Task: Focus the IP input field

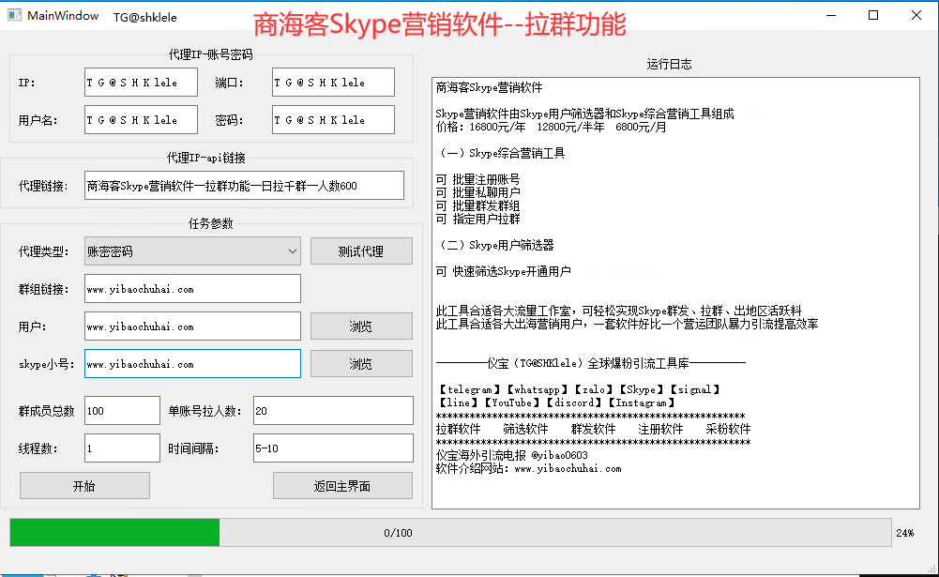Action: pyautogui.click(x=141, y=82)
